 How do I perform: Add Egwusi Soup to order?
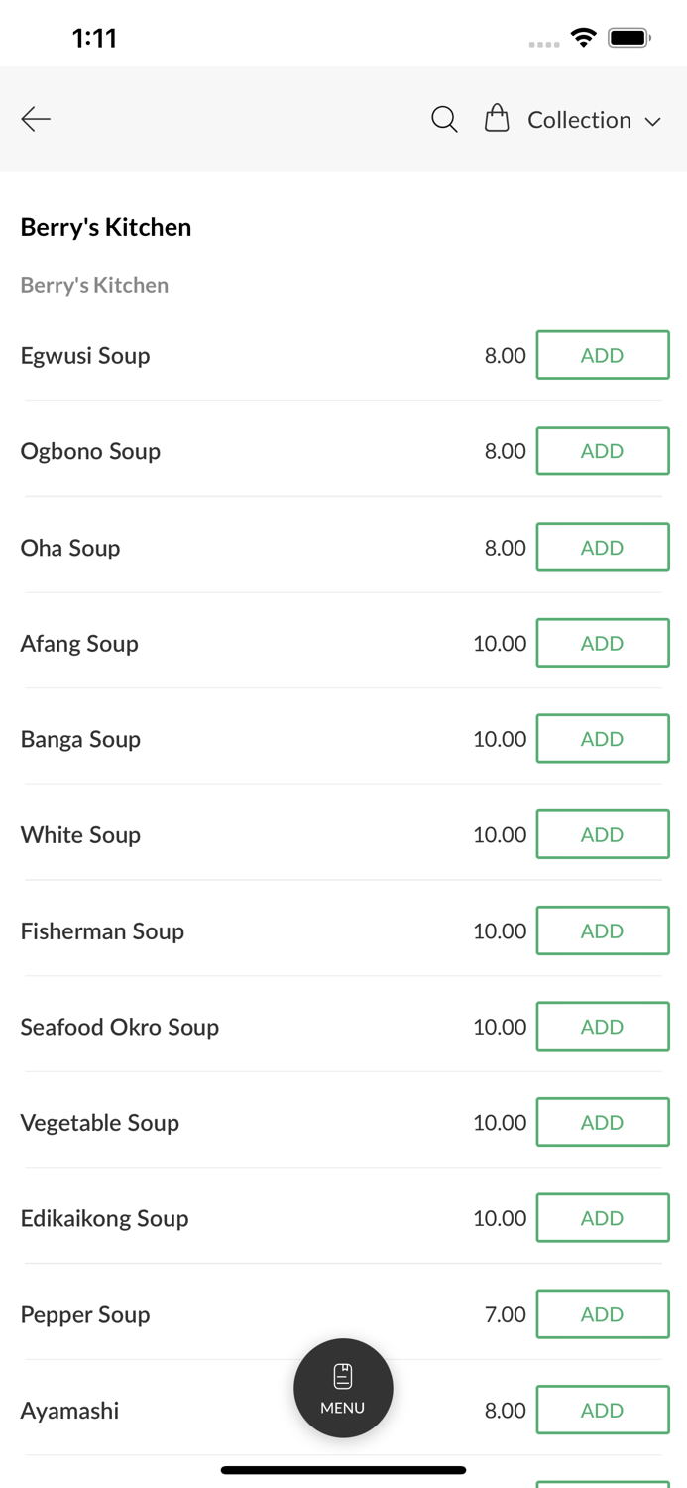click(x=602, y=355)
